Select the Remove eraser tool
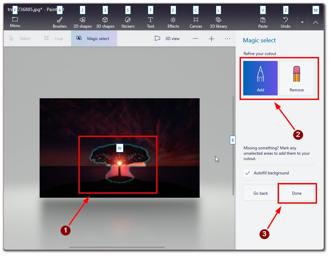330x256 pixels. [297, 78]
